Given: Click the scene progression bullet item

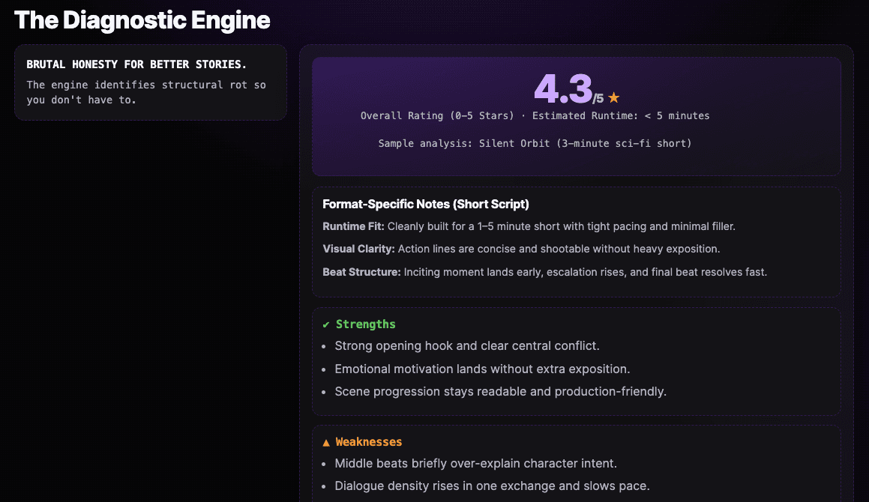Looking at the screenshot, I should point(500,391).
